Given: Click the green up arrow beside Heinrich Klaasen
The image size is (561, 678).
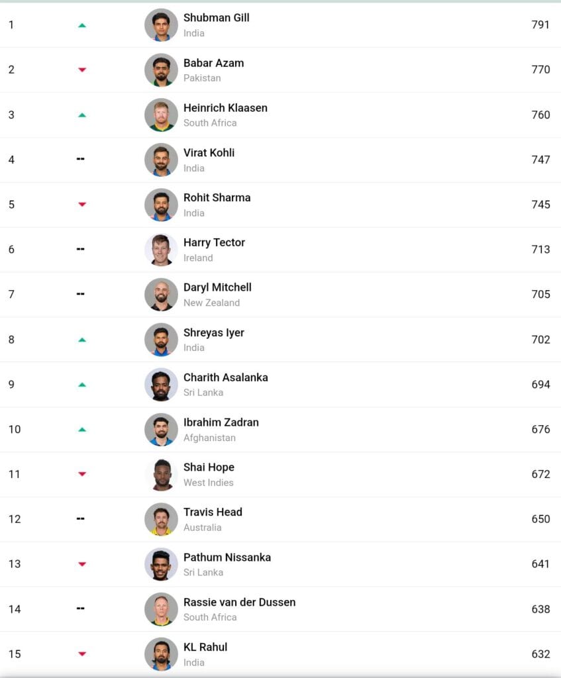Looking at the screenshot, I should [x=81, y=115].
